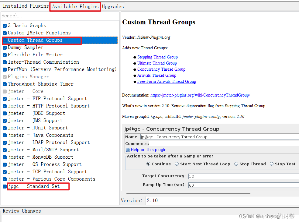Go to the Upgrades tab
Image resolution: width=299 pixels, height=222 pixels.
(x=113, y=7)
